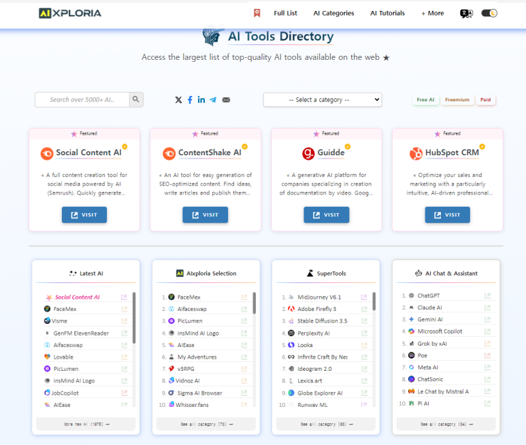Image resolution: width=526 pixels, height=445 pixels.
Task: Open external link icon for Perplexity AI
Action: [364, 333]
